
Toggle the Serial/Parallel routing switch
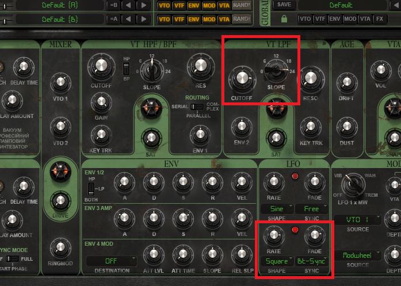click(197, 106)
